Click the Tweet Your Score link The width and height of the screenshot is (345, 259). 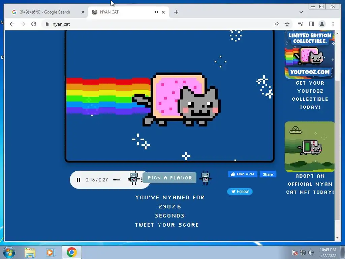click(x=167, y=225)
